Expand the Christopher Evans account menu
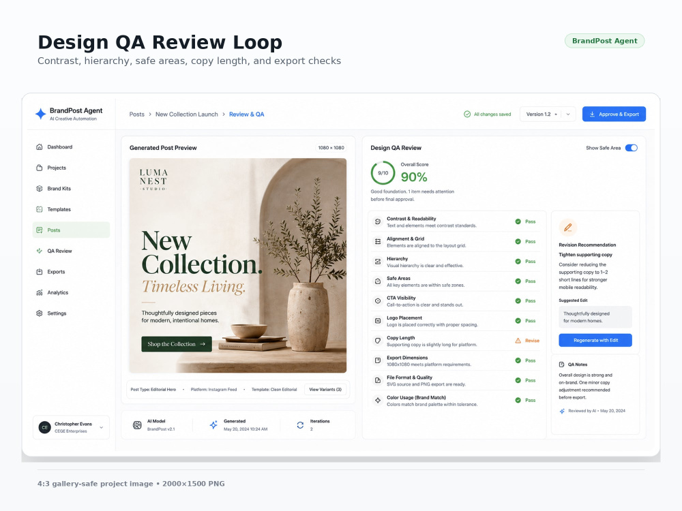Viewport: 682px width, 511px height. click(102, 428)
